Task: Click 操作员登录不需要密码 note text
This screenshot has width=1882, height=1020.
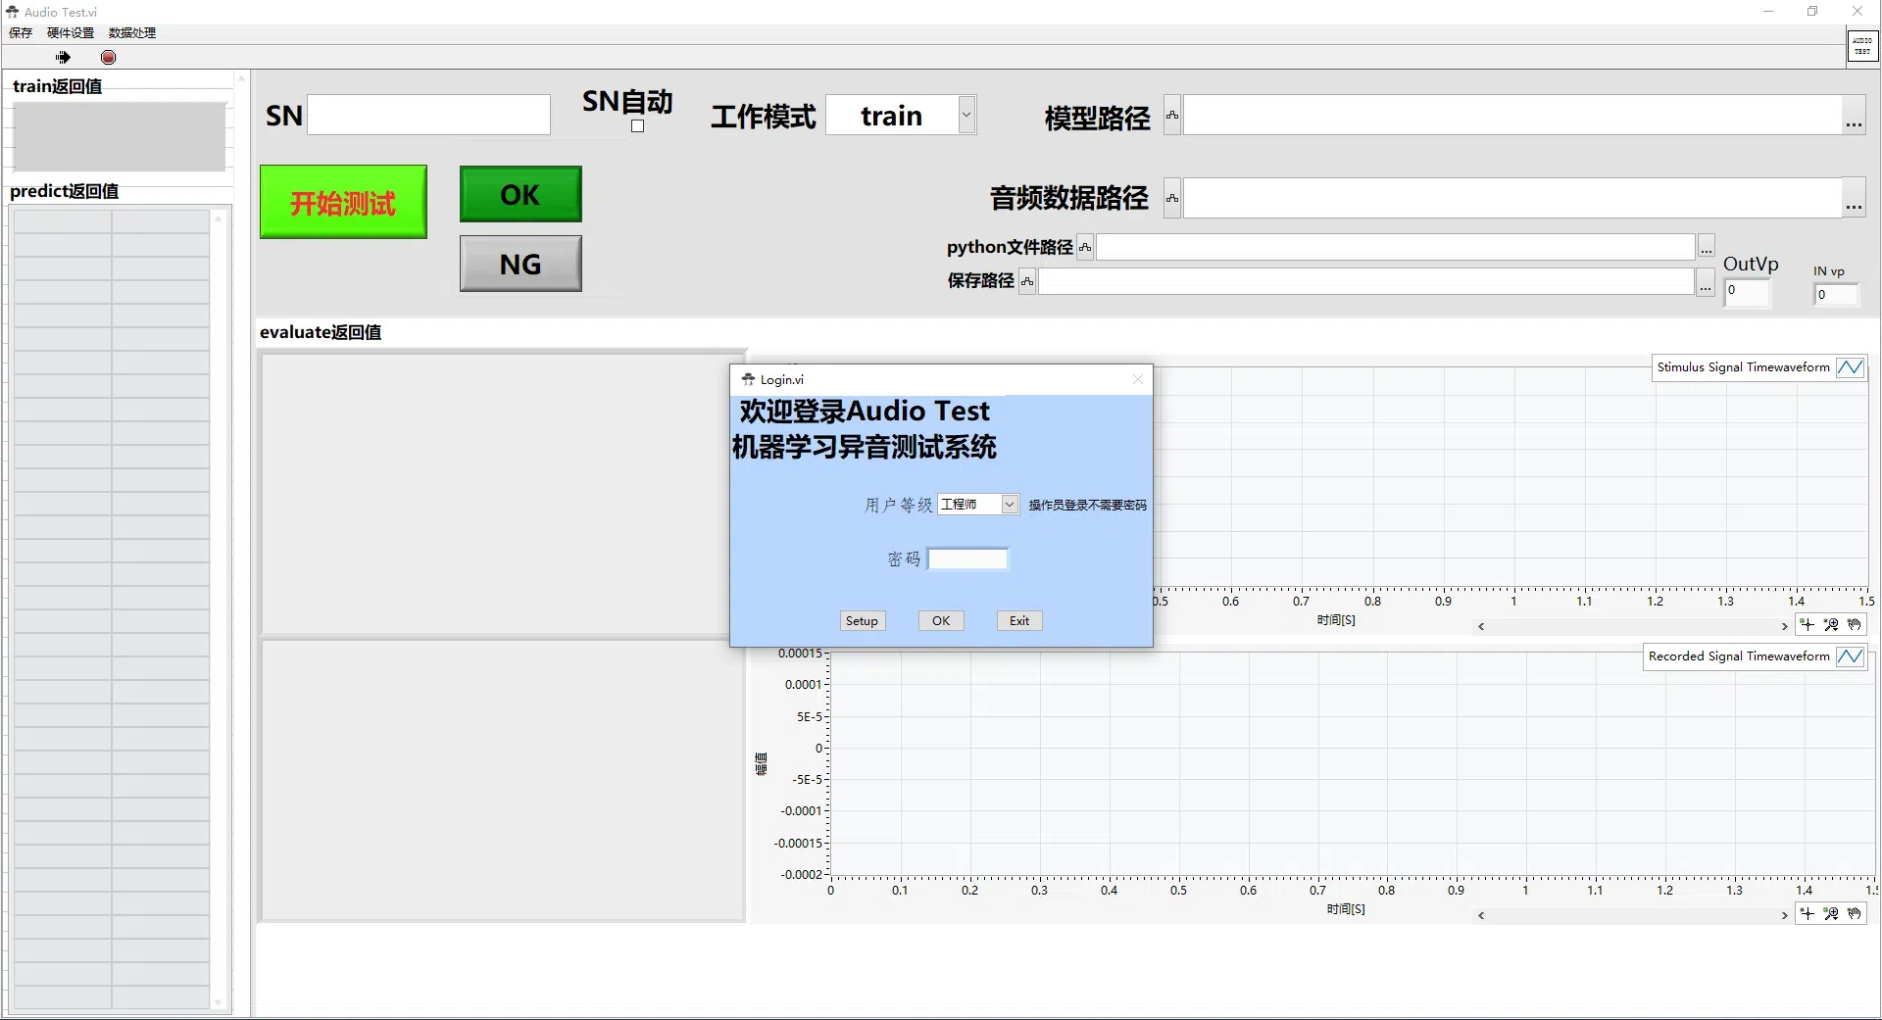Action: [x=1087, y=506]
